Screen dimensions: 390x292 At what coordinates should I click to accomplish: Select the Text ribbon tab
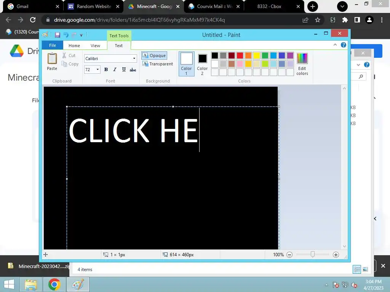tap(119, 46)
